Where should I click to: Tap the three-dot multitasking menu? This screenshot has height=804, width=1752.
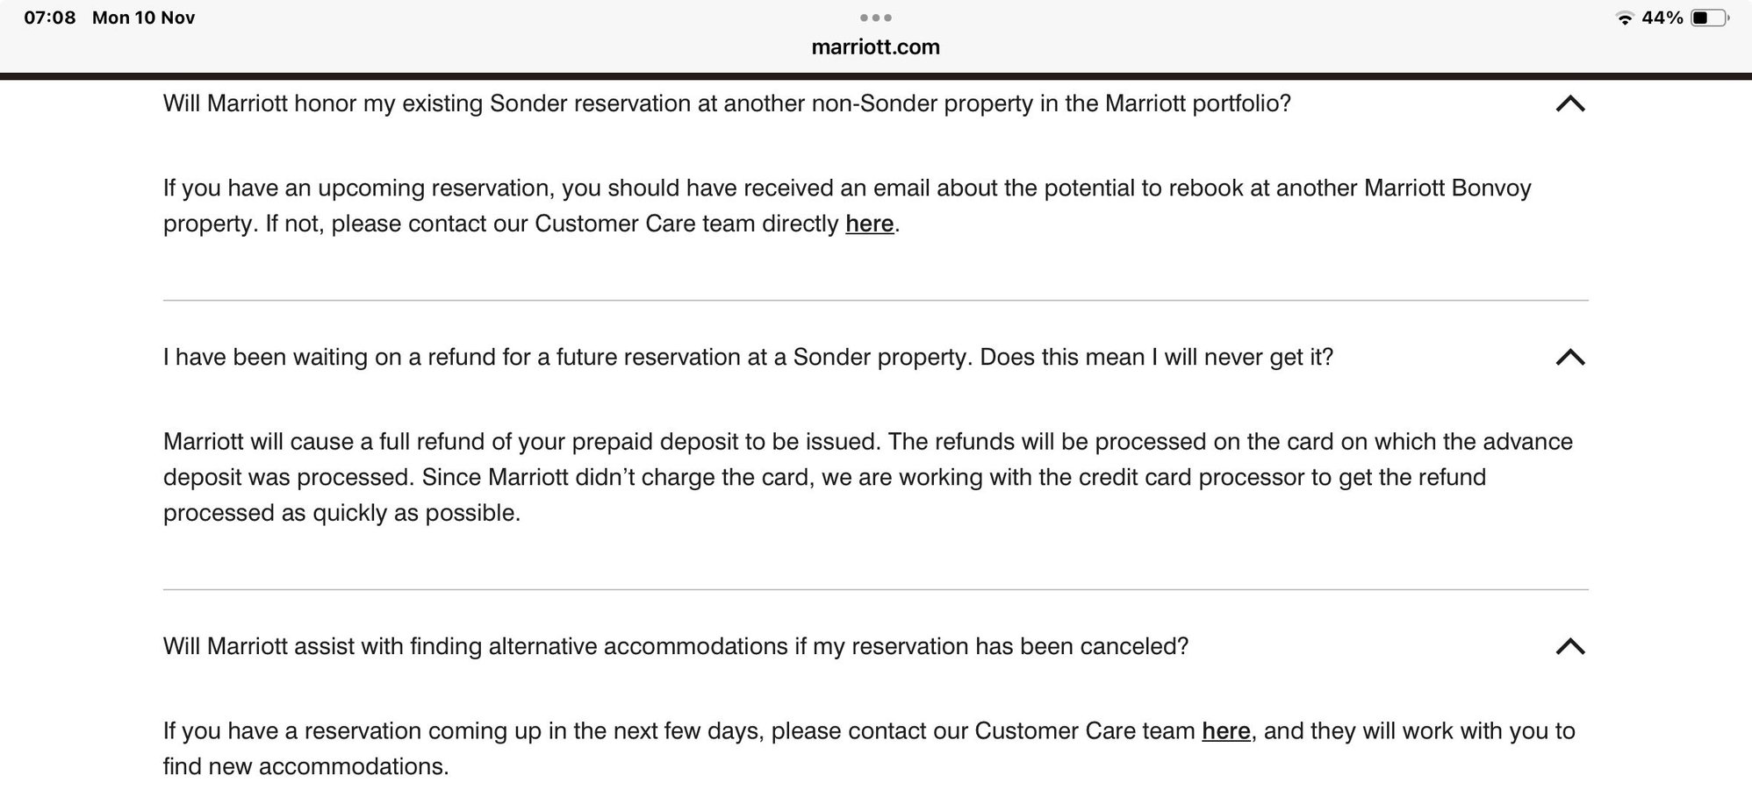875,18
